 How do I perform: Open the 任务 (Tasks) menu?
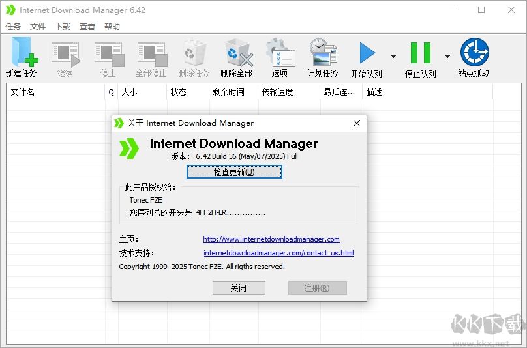tap(13, 27)
